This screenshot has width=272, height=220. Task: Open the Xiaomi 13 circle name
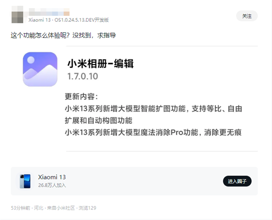52,177
